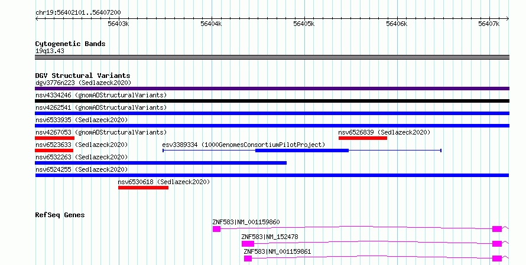Open the nsv6524255 (Sedlazeck2020) label
526x265 pixels.
(82, 169)
